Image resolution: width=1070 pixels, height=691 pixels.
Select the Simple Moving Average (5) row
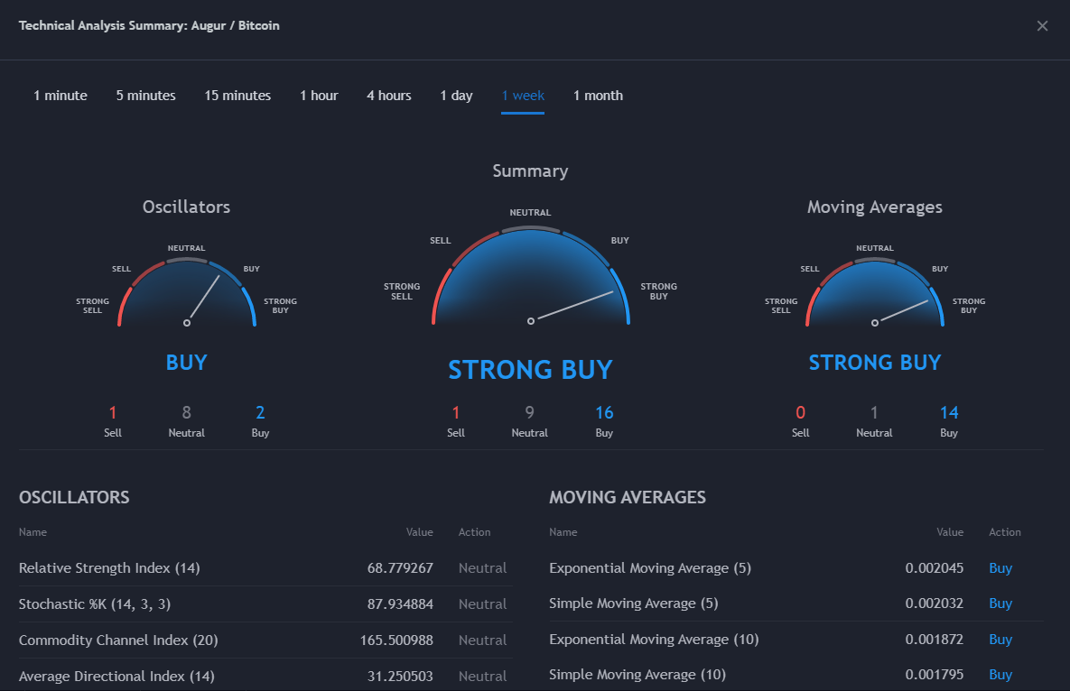(x=796, y=603)
